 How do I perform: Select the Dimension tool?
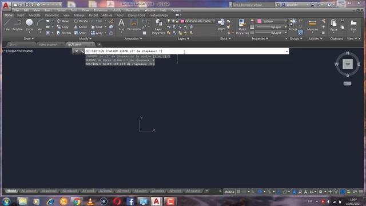coord(134,25)
